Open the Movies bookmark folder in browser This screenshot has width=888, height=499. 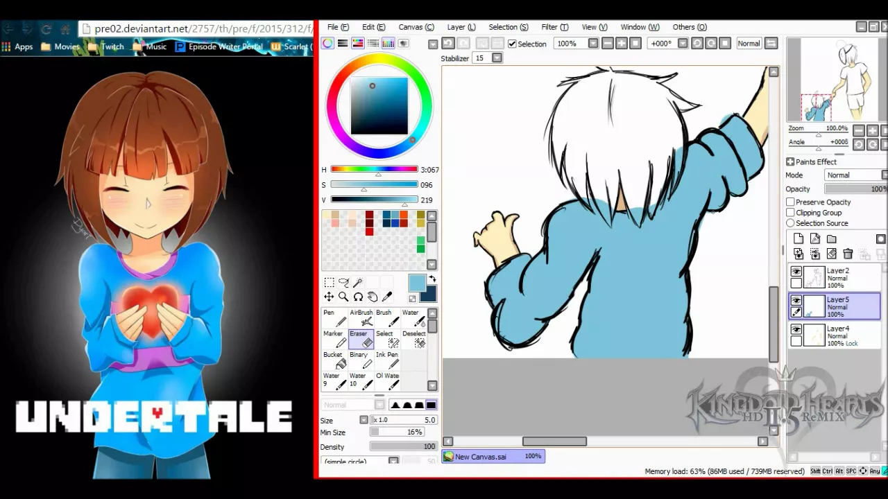[x=60, y=46]
